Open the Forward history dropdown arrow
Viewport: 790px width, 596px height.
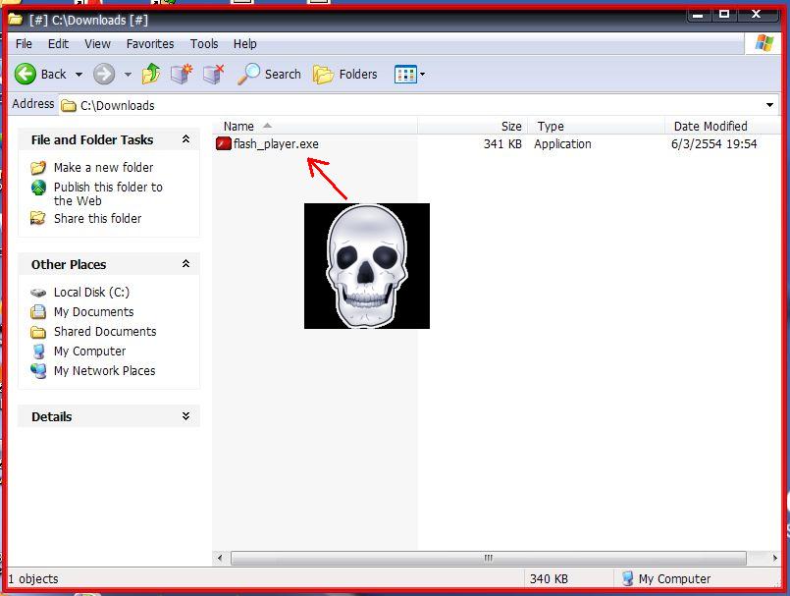128,75
